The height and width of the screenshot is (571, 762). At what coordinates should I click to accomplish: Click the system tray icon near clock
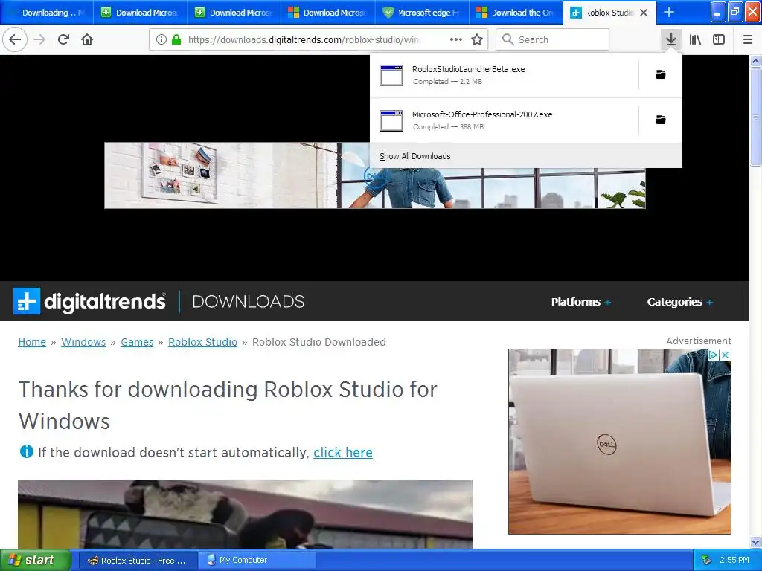tap(707, 561)
